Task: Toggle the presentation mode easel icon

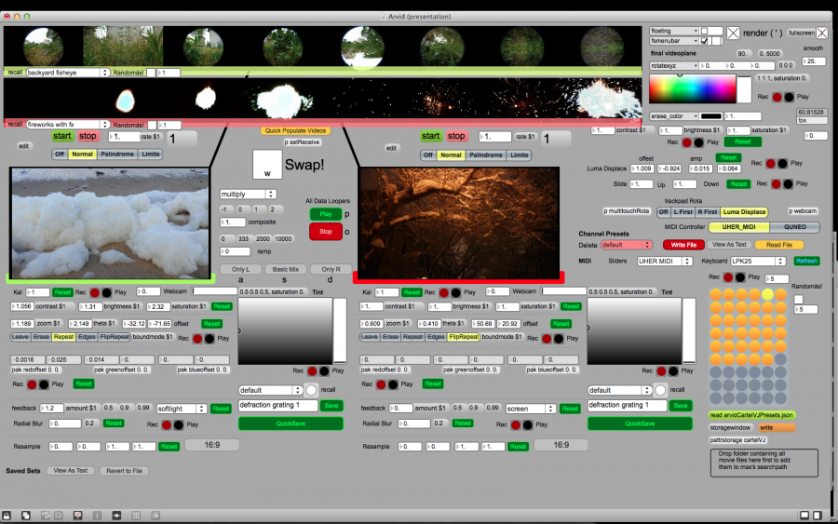Action: point(78,516)
